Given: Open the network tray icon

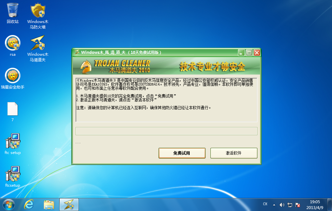Looking at the screenshot, I should coord(290,205).
